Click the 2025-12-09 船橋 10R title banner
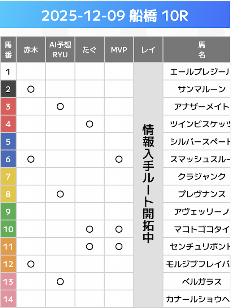 tap(115, 16)
